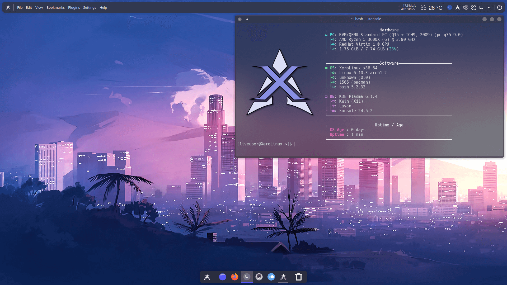Empty the Trash via the dock trash icon
The width and height of the screenshot is (507, 285).
pos(298,277)
